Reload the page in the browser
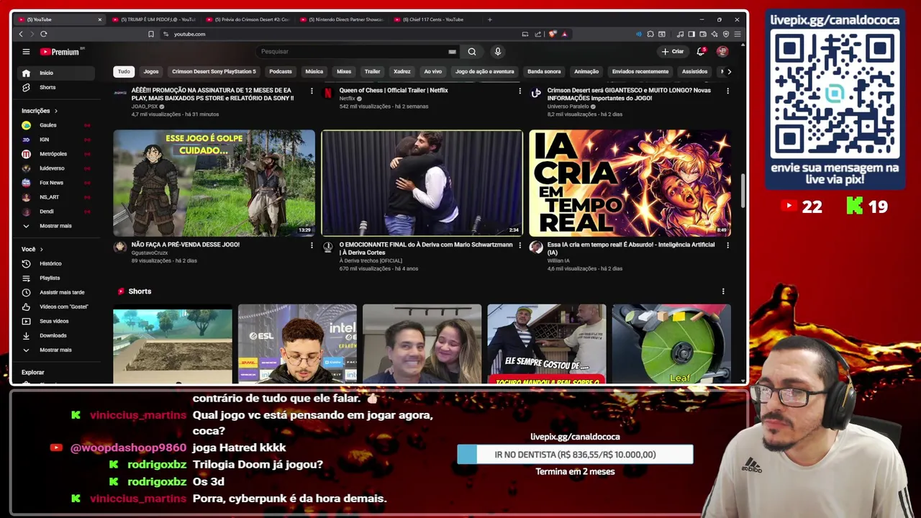The height and width of the screenshot is (518, 921). pos(44,34)
